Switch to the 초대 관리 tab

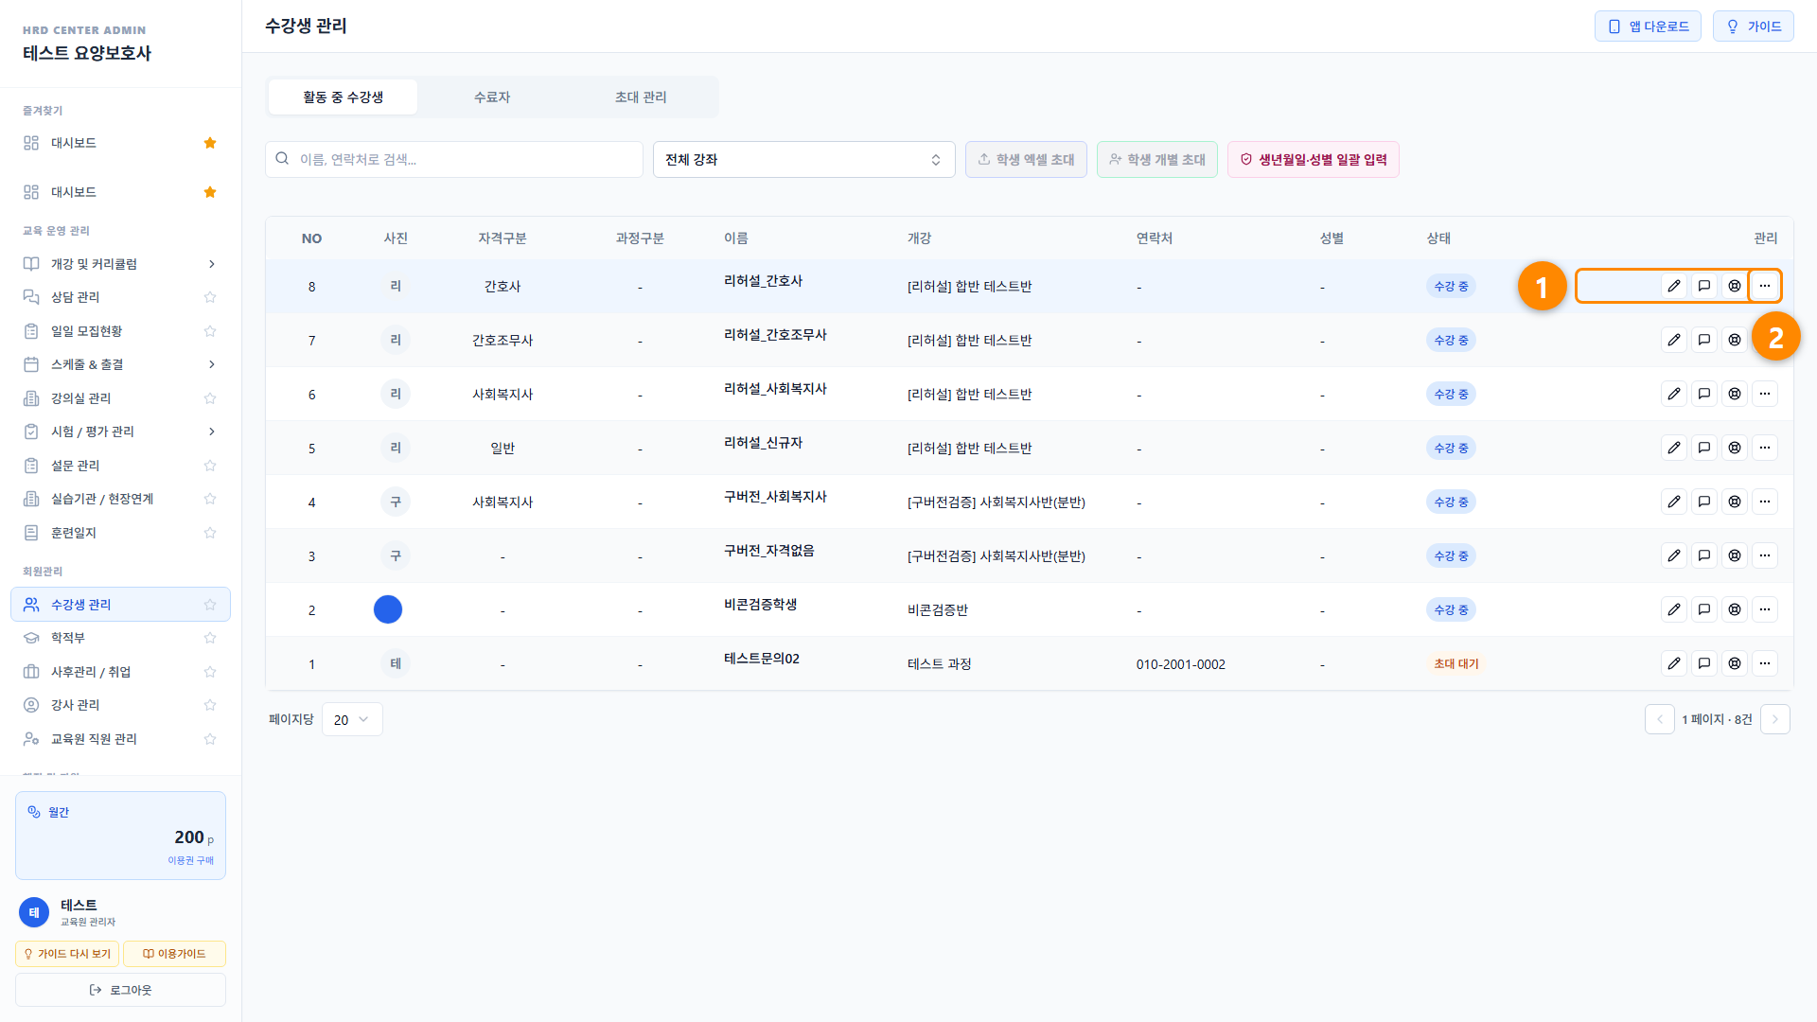pos(641,97)
